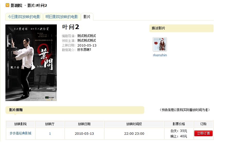Screen dimensions: 226x145
Task: Click the 立即订票 booking button
Action: pyautogui.click(x=203, y=133)
